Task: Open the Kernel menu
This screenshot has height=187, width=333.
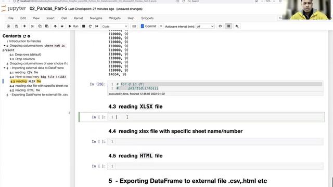Action: pyautogui.click(x=78, y=18)
